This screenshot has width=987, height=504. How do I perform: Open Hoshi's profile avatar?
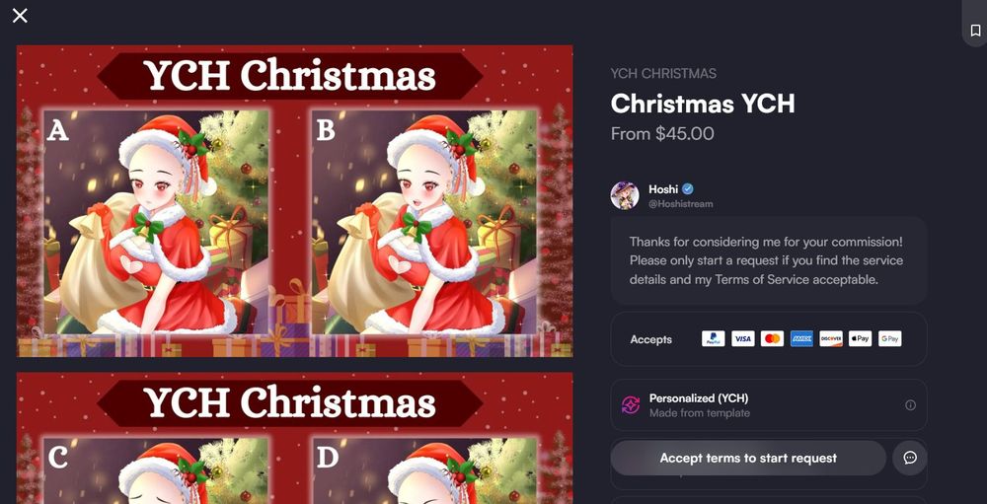[x=625, y=195]
